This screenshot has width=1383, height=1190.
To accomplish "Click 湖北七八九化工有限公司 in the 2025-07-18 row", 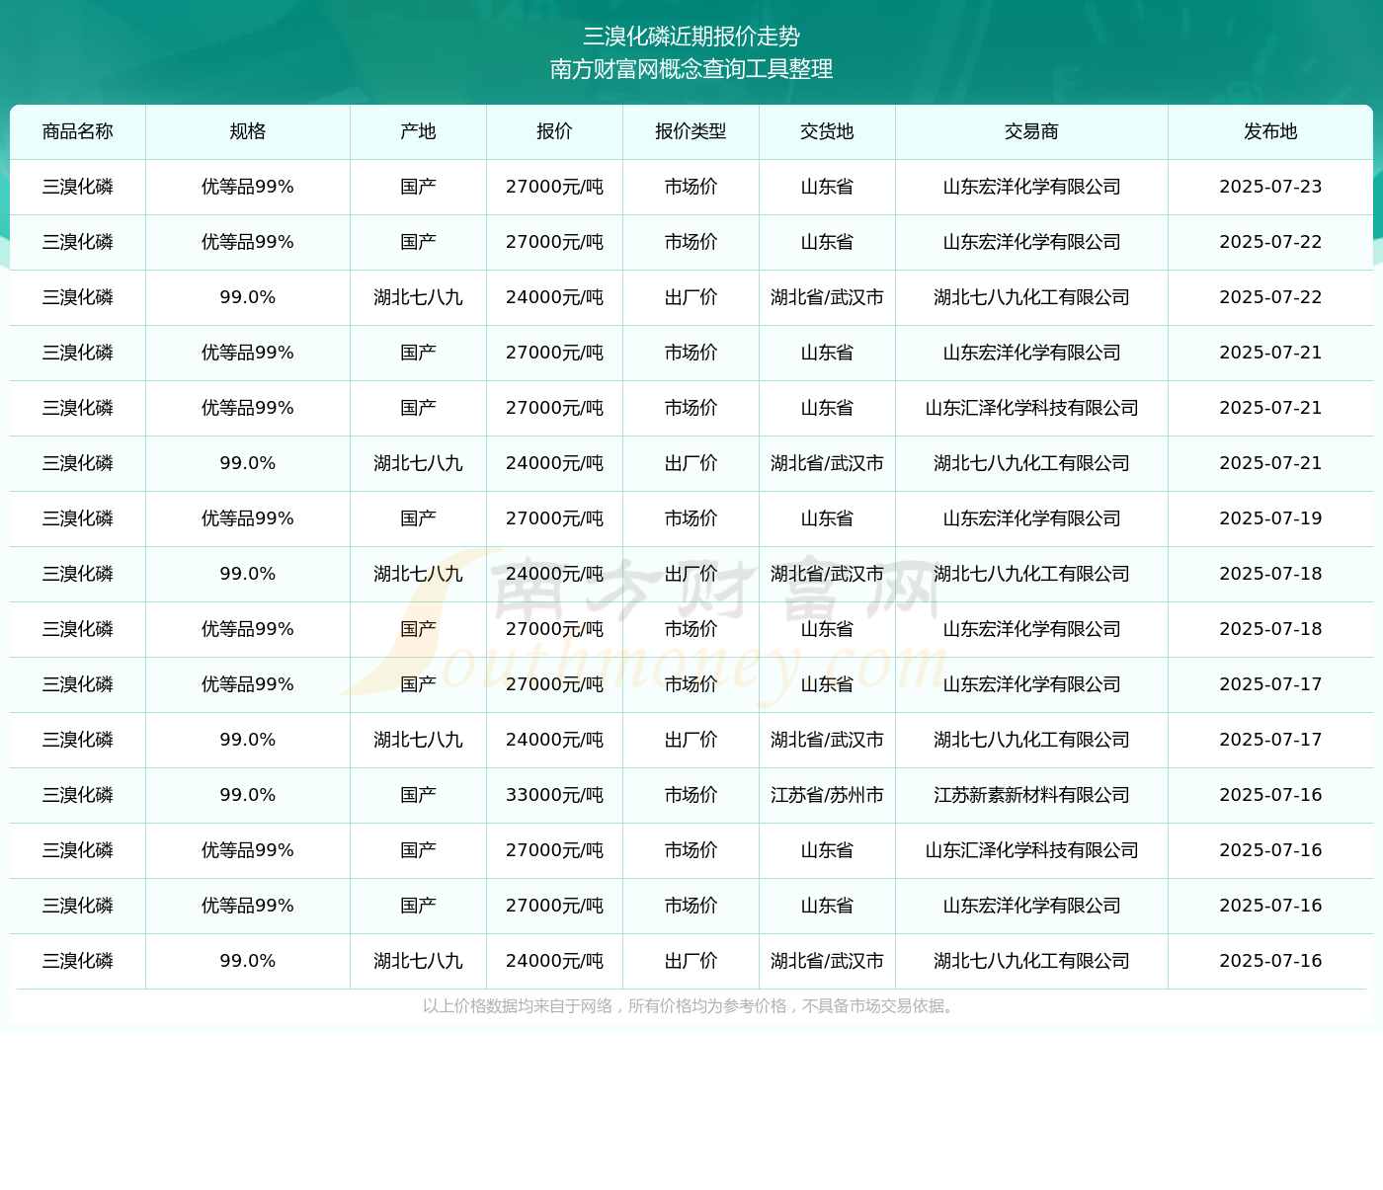I will click(x=1032, y=574).
